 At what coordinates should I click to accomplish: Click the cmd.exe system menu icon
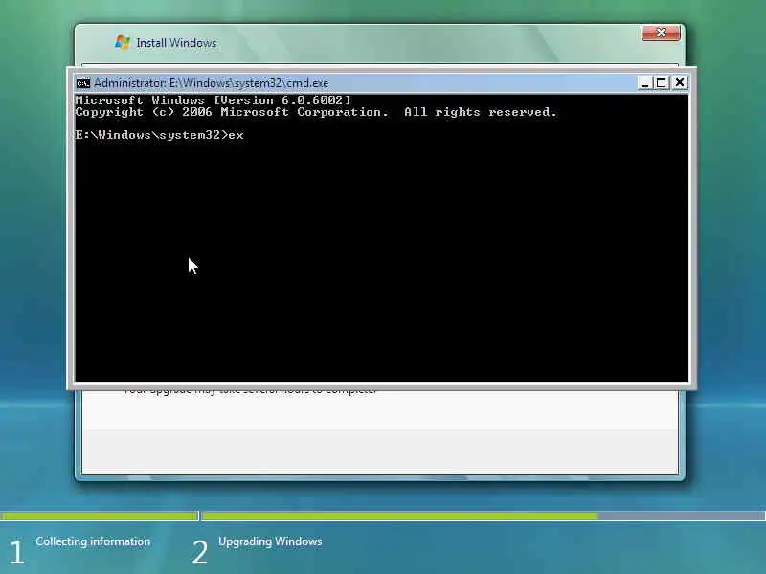(83, 83)
